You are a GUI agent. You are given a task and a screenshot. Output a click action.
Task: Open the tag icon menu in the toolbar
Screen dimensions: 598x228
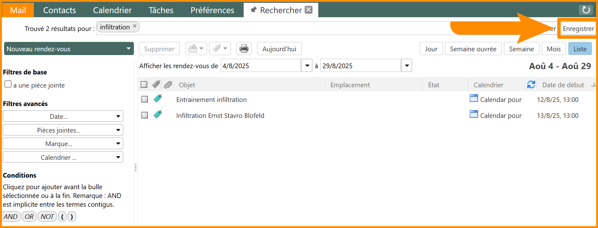tap(220, 49)
